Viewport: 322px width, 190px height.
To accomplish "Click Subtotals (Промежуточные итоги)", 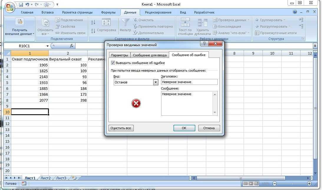I will click(275, 33).
